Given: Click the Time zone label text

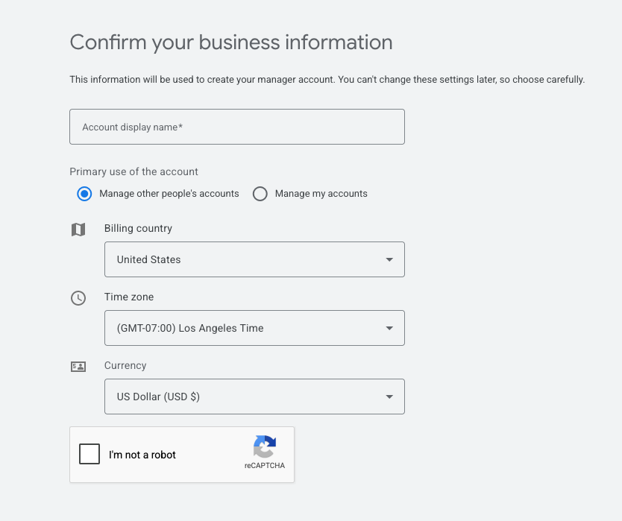Looking at the screenshot, I should pyautogui.click(x=129, y=297).
